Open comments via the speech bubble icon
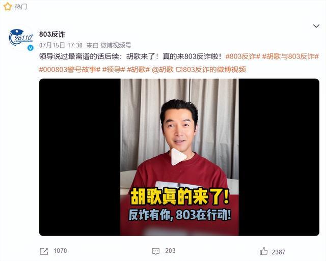 [155, 251]
